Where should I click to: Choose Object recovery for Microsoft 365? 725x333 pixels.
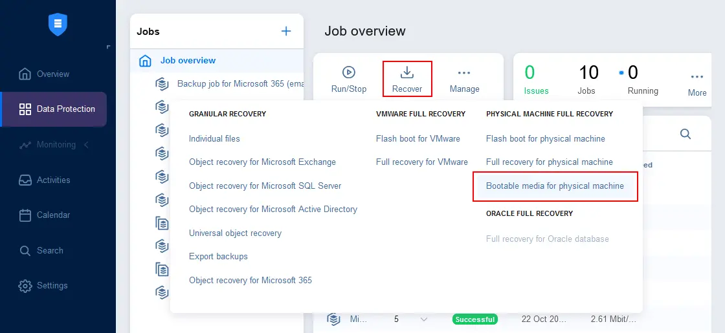pos(250,281)
